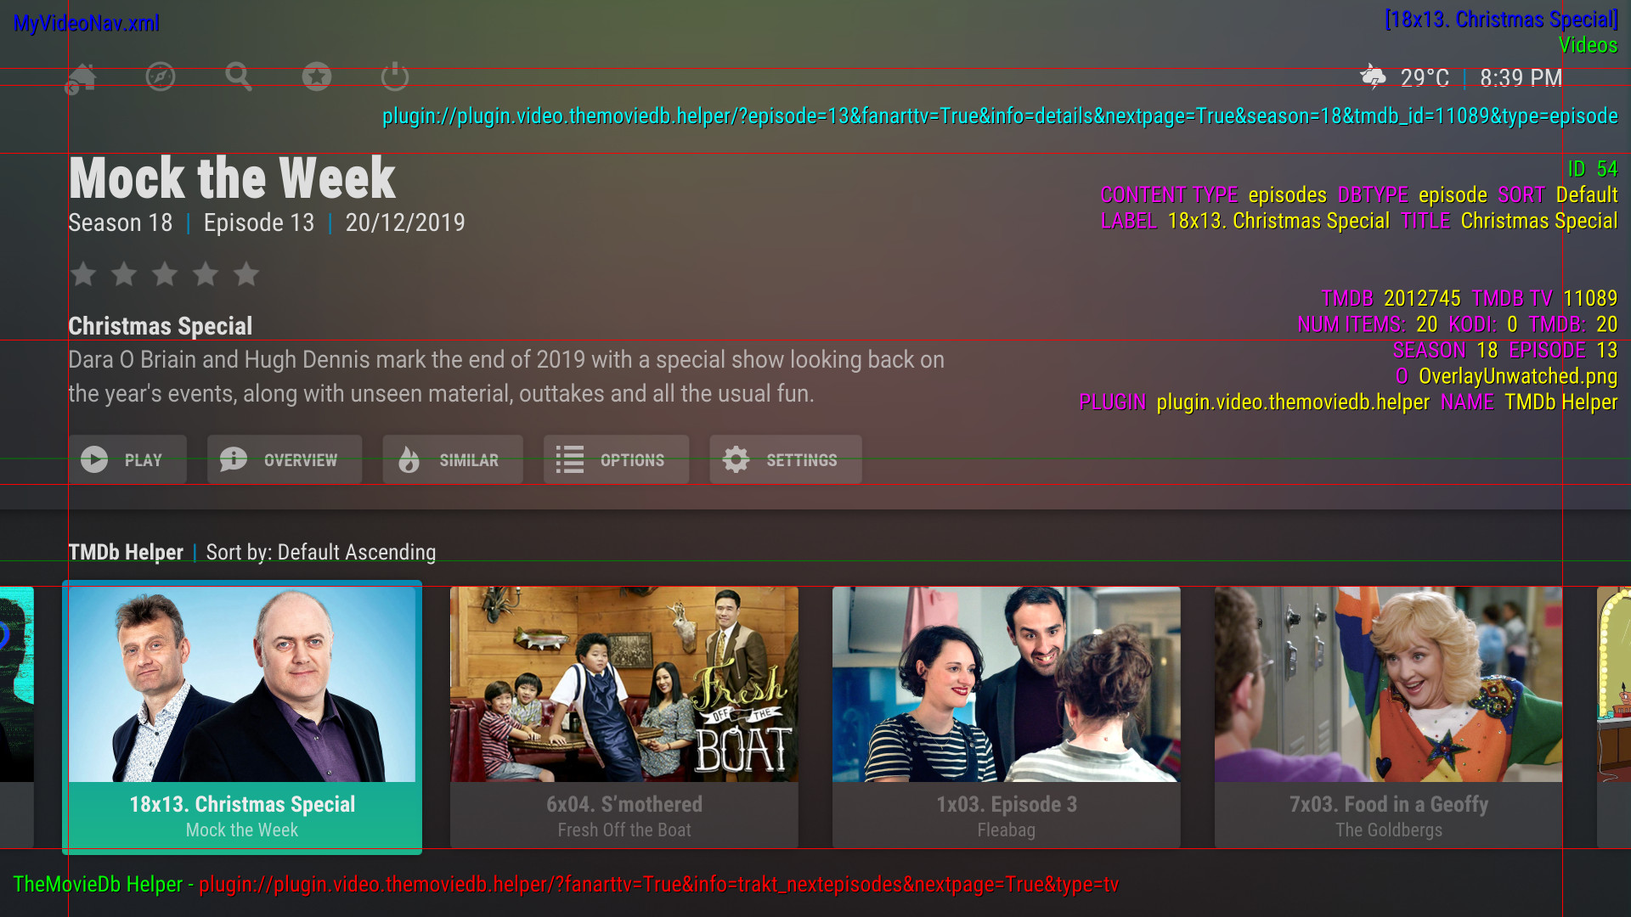Select Fleabag Episode 3 thumbnail
Viewport: 1631px width, 917px height.
click(x=1007, y=684)
